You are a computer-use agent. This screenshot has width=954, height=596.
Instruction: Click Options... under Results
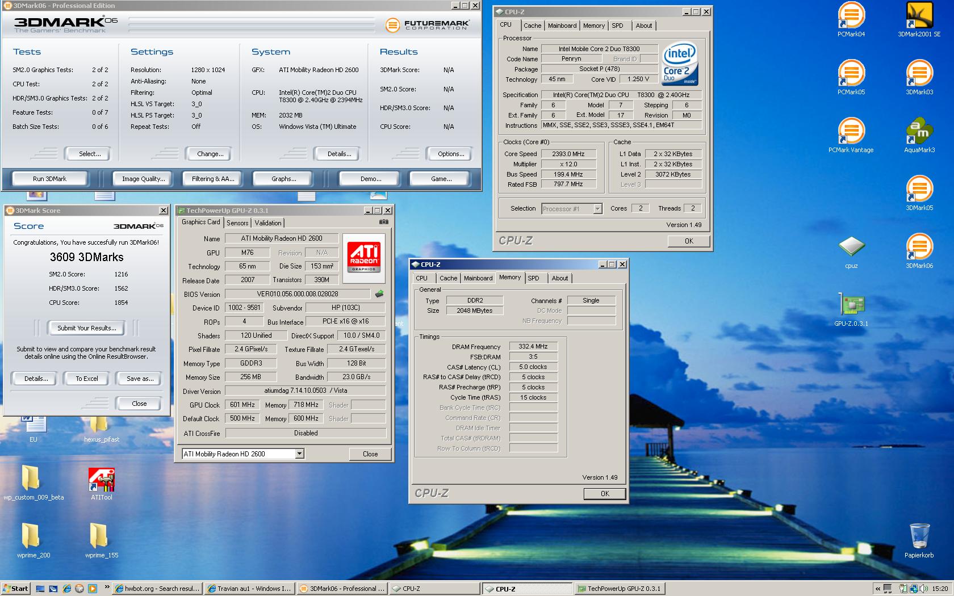click(x=451, y=154)
